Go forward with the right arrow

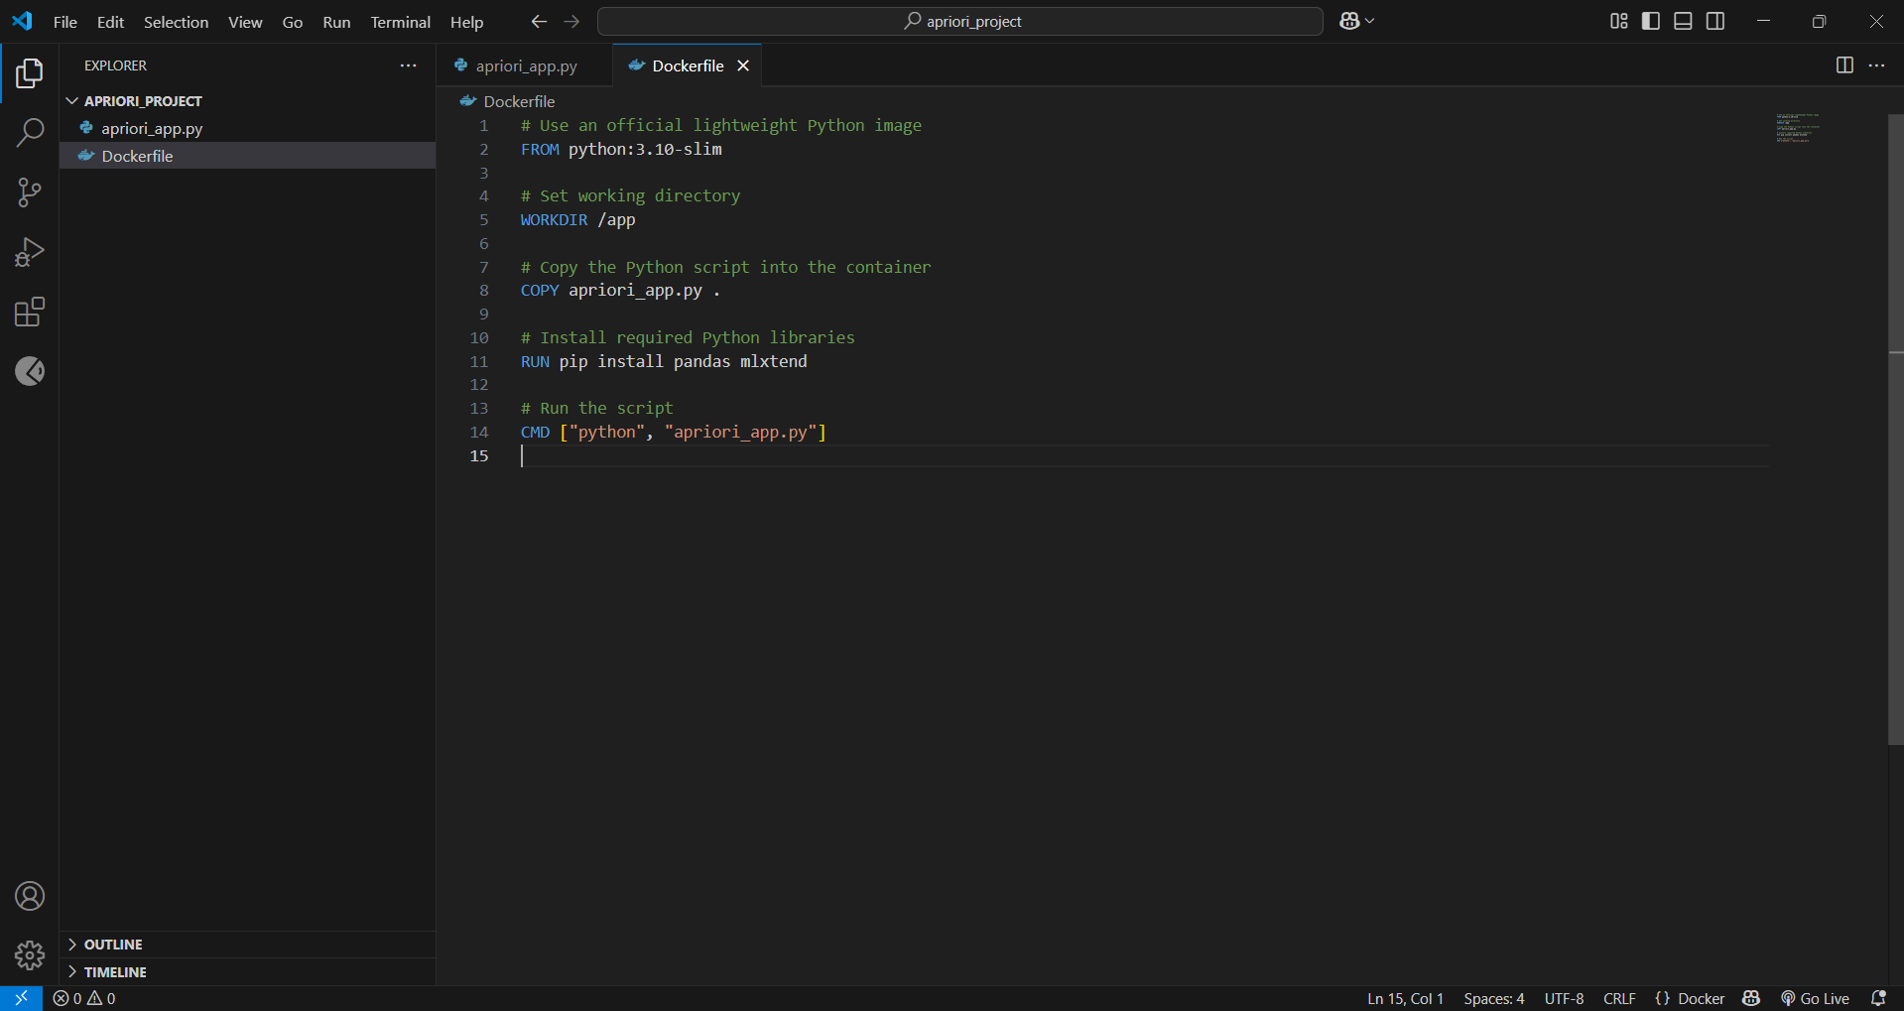pyautogui.click(x=571, y=21)
